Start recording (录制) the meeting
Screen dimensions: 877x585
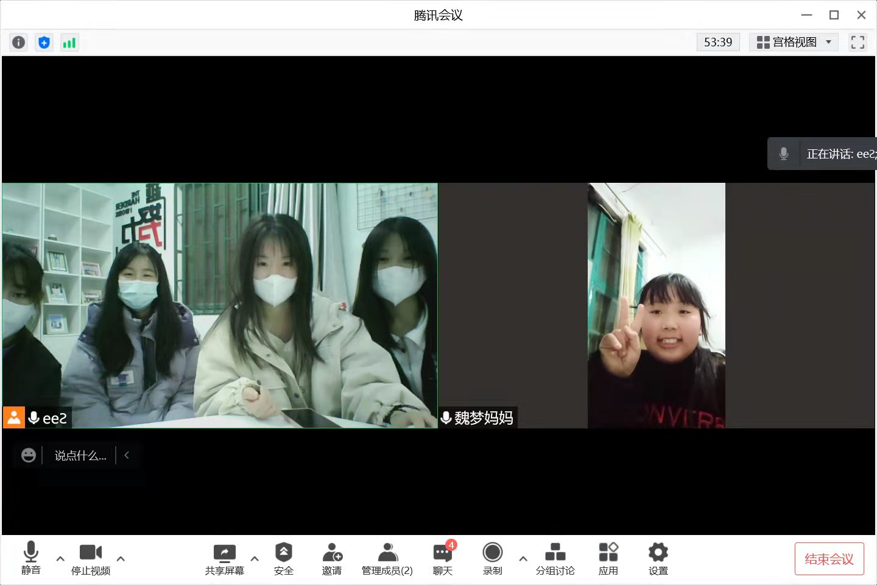point(492,558)
